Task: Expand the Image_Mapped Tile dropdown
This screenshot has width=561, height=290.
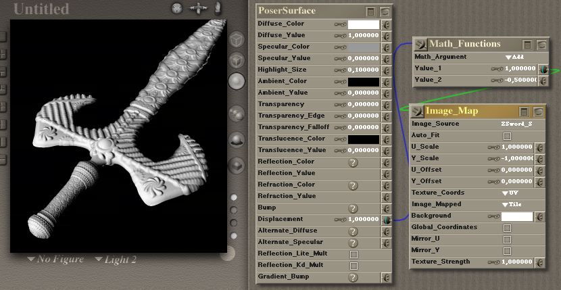Action: 513,204
